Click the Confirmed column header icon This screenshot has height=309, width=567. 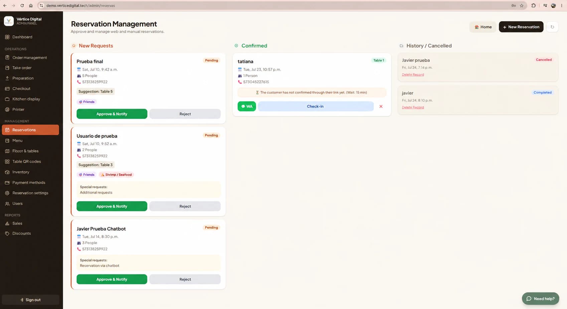tap(236, 46)
